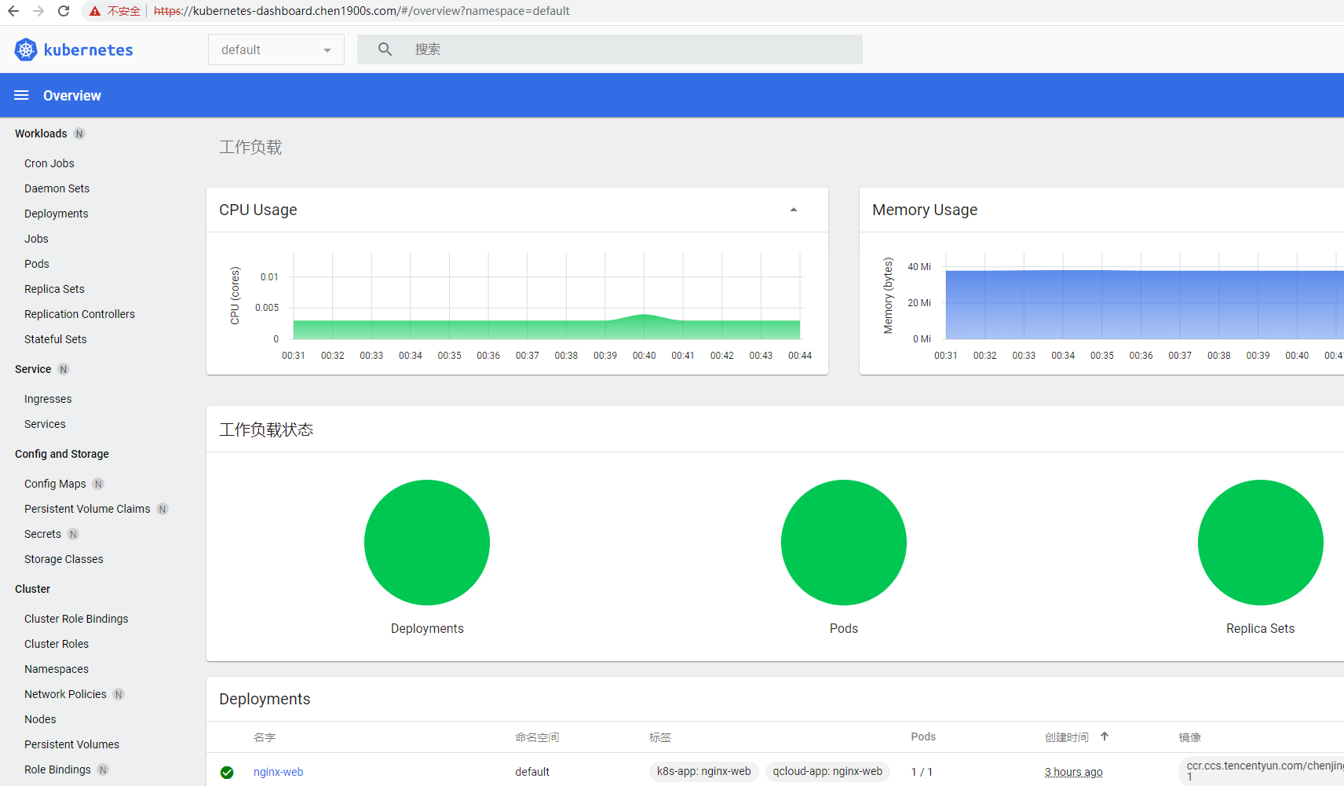Navigate to Services in sidebar
Viewport: 1344px width, 786px height.
click(x=45, y=424)
